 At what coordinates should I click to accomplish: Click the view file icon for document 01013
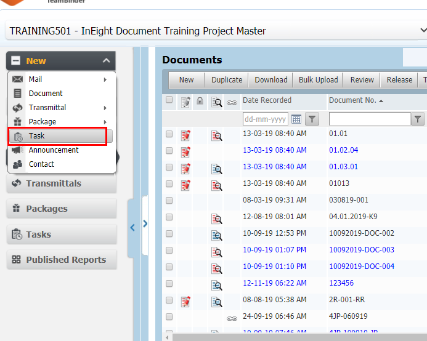tap(217, 186)
